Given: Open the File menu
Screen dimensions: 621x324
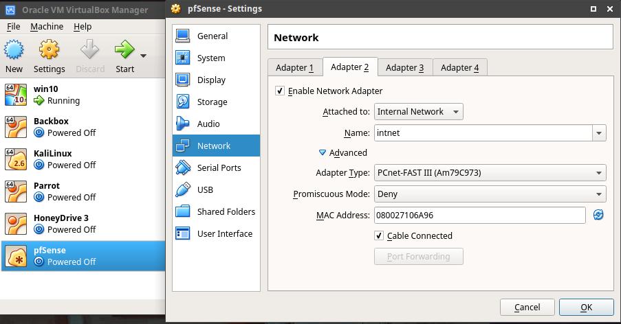Looking at the screenshot, I should pos(14,27).
